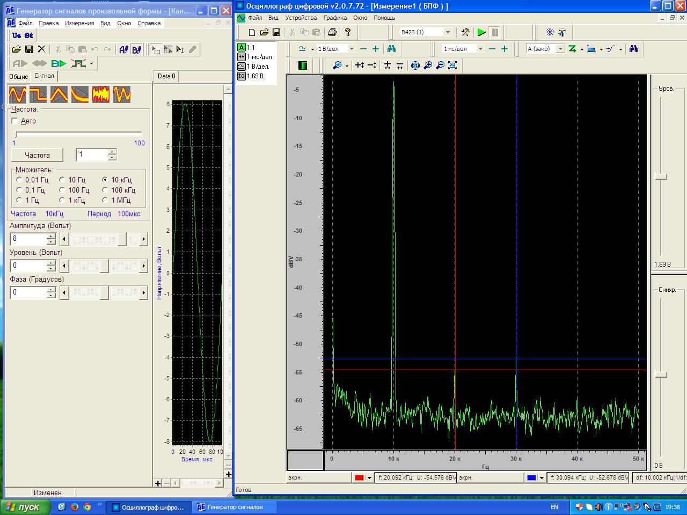Click the frequency slider thumb
Viewport: 687px width, 515px height.
pos(16,134)
